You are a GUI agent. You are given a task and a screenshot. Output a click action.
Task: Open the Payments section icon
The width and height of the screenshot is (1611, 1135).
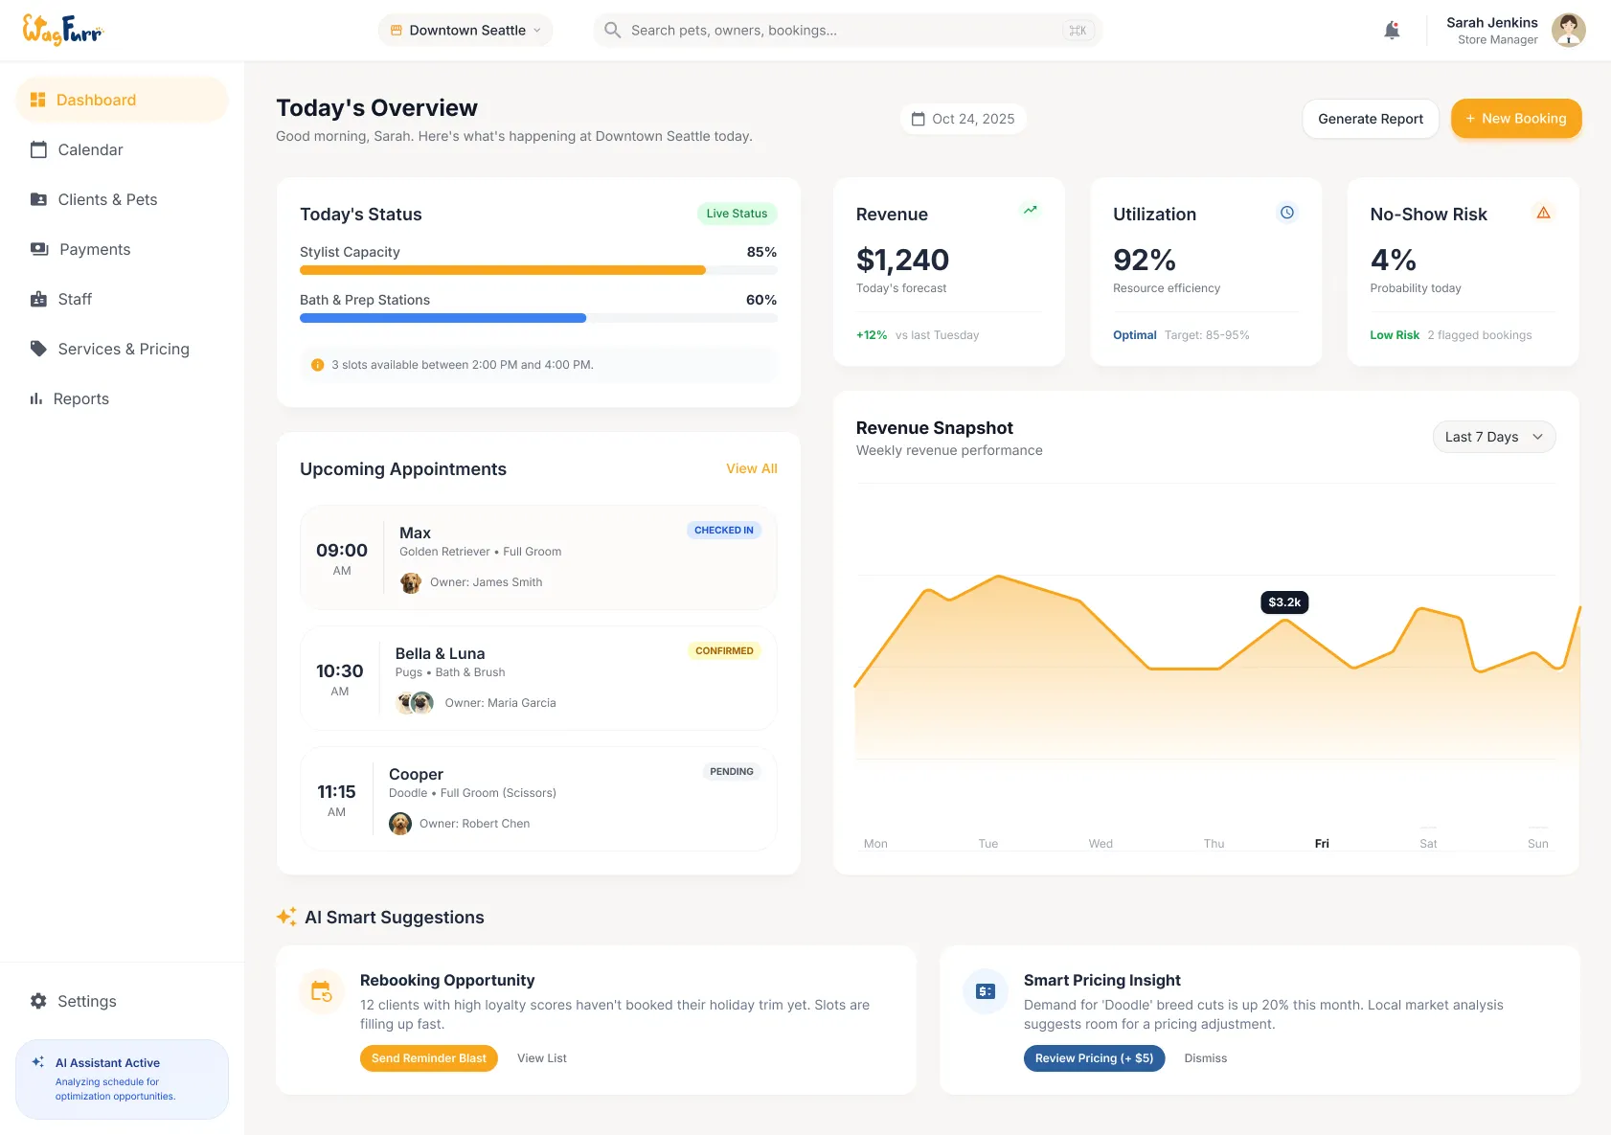pos(39,249)
